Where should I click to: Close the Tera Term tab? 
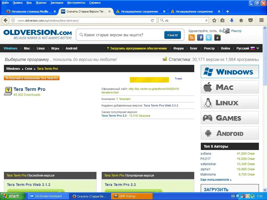[x=110, y=11]
